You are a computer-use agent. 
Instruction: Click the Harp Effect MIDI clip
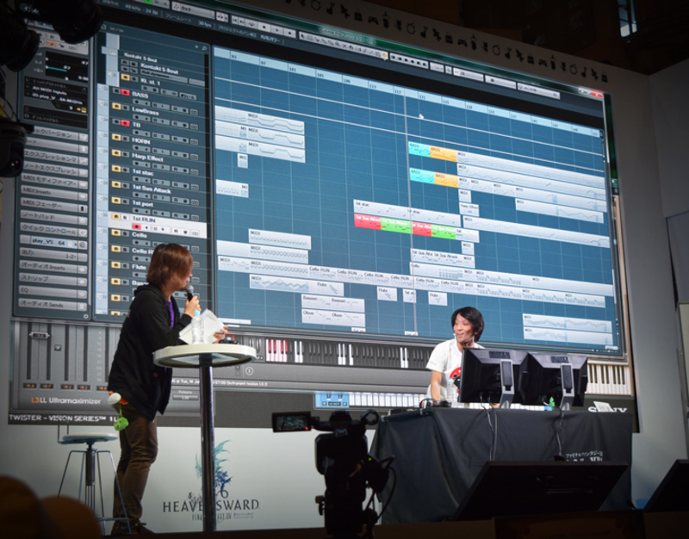coord(469,209)
